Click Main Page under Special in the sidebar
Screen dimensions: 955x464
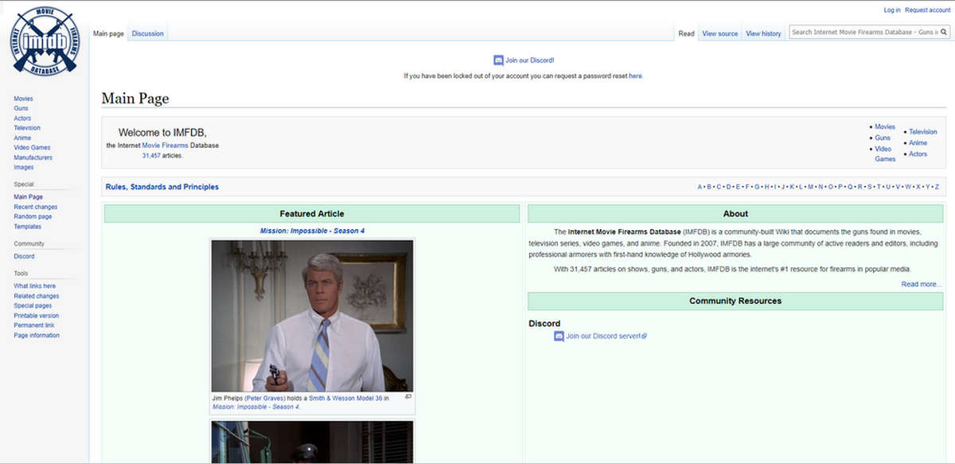(28, 197)
